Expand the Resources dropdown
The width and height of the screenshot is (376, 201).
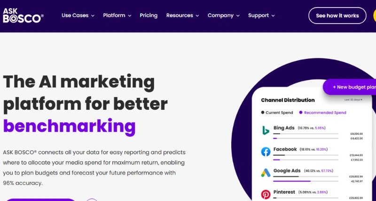(182, 16)
